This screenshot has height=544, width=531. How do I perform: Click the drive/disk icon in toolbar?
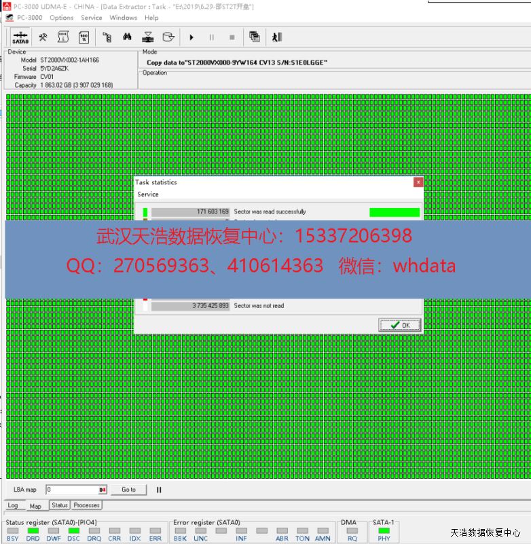[x=168, y=37]
